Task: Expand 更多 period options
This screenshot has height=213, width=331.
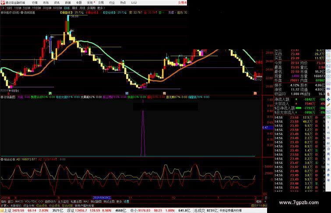Action: click(101, 8)
